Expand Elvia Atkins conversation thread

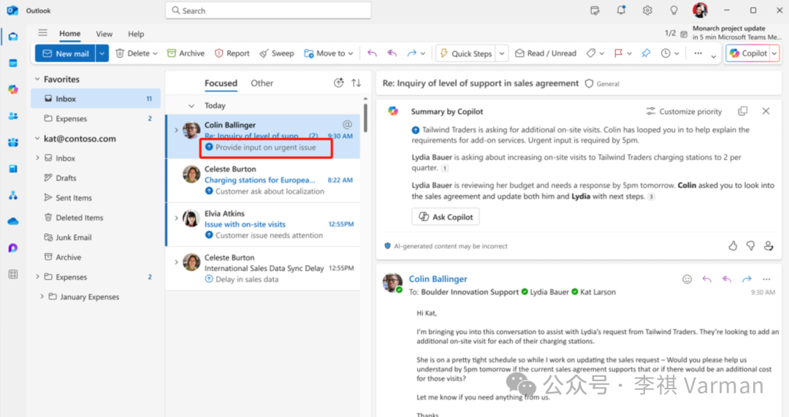point(176,218)
